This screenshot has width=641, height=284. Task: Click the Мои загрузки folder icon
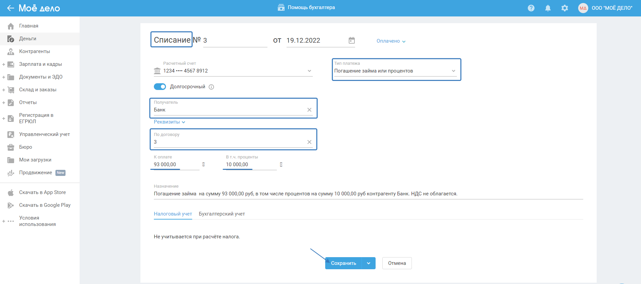pyautogui.click(x=11, y=160)
